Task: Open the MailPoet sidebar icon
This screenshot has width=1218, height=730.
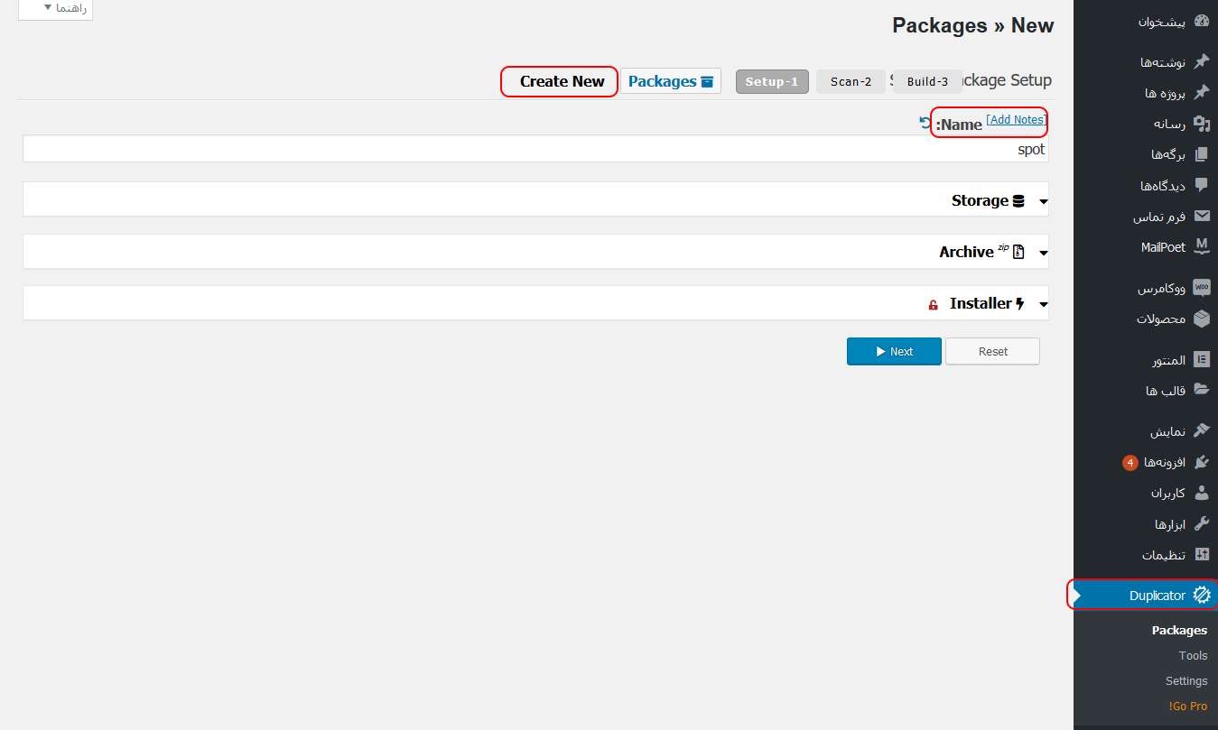Action: [1201, 246]
